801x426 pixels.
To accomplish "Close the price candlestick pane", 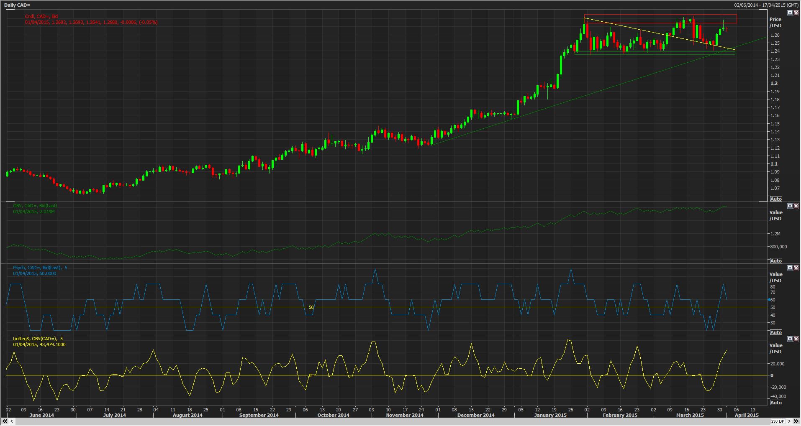I will 796,13.
